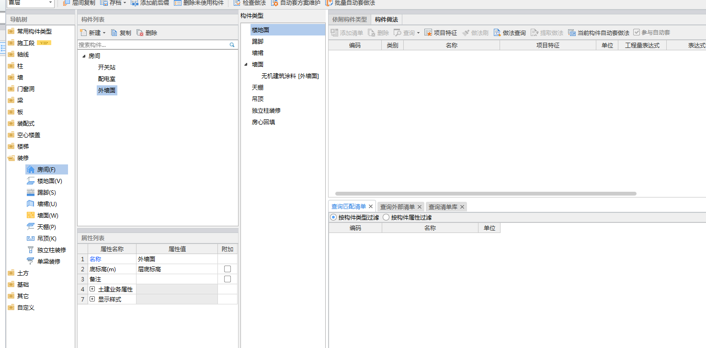706x348 pixels.
Task: Click the 项目特征 column header
Action: 547,45
